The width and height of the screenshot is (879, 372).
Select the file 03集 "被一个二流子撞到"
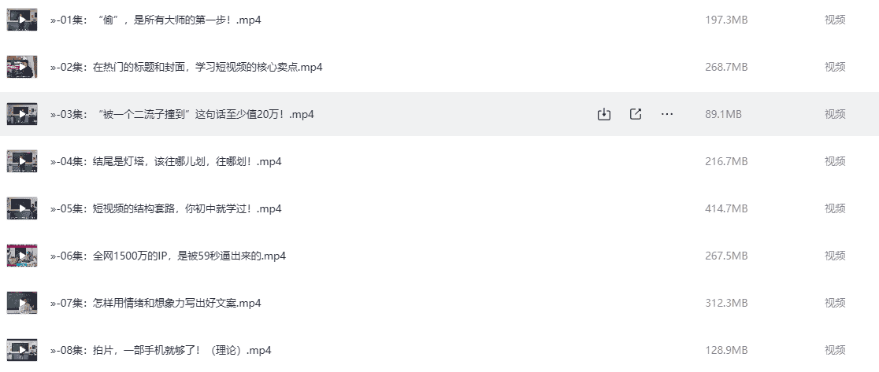[x=182, y=114]
